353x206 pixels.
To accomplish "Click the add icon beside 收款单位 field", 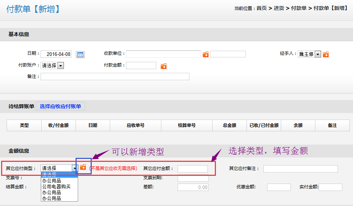I will [206, 54].
